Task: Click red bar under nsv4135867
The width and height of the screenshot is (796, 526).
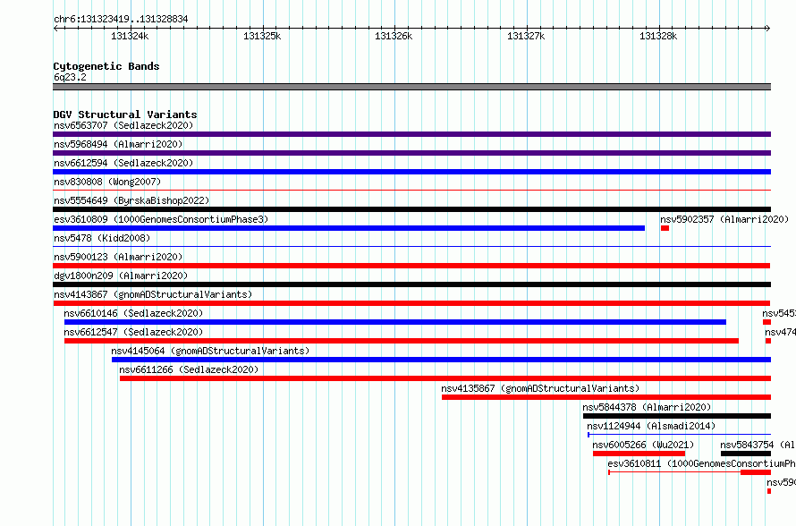Action: pyautogui.click(x=606, y=397)
